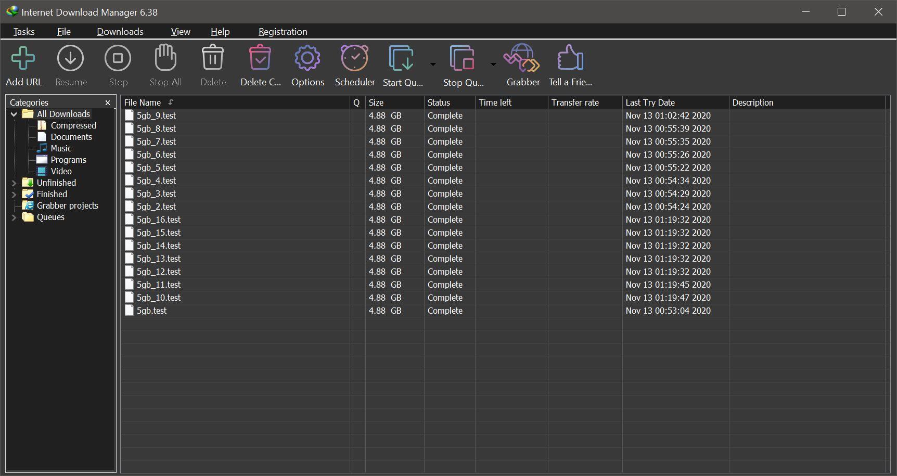The width and height of the screenshot is (897, 476).
Task: Expand the Finished tree node
Action: (x=14, y=194)
